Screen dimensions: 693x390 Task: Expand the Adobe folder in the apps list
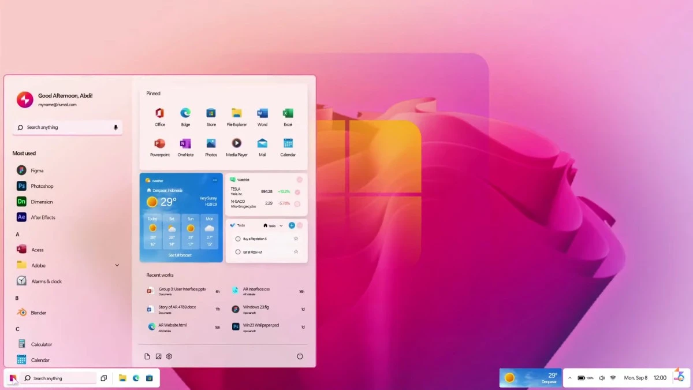pos(117,265)
